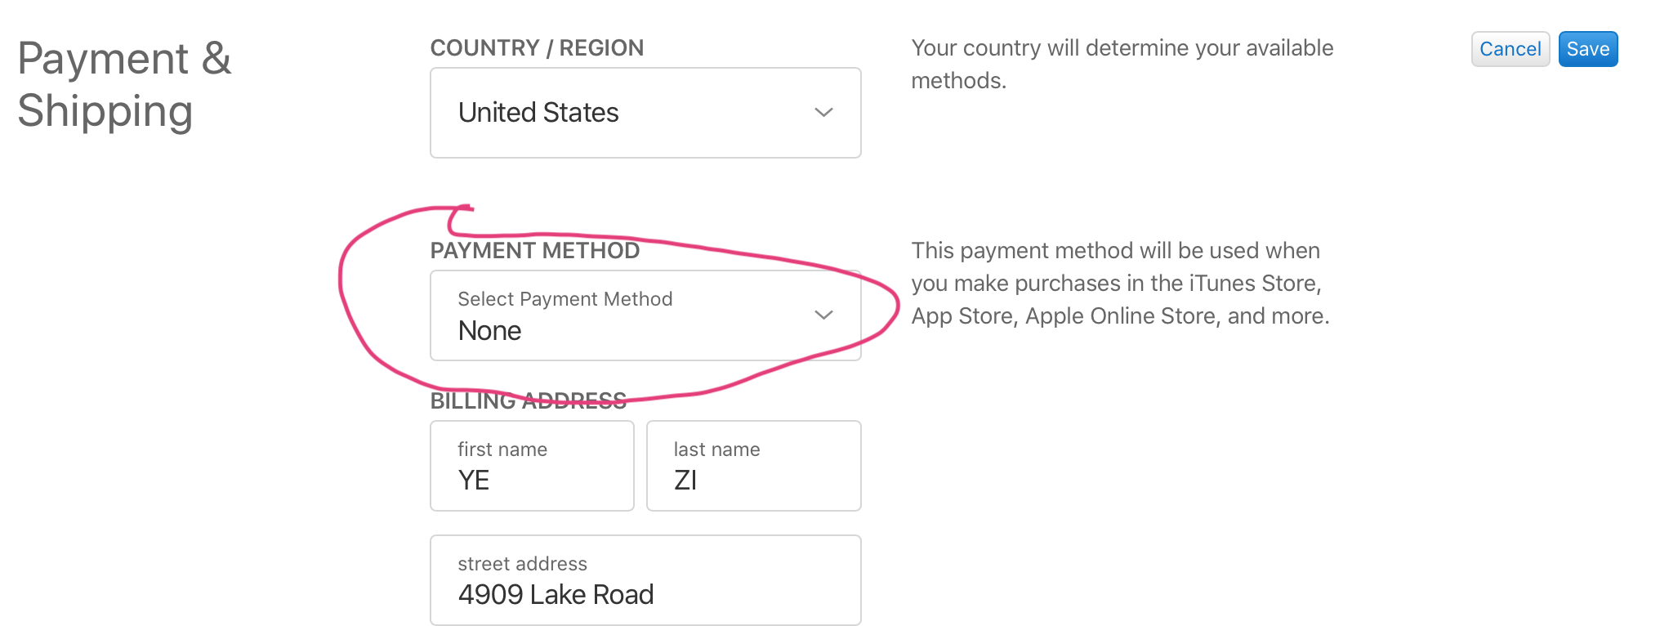Click the last name label

pyautogui.click(x=716, y=449)
